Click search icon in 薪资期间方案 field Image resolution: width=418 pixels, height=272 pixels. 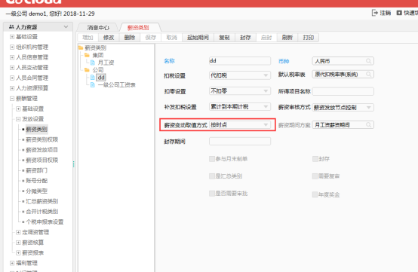(x=368, y=124)
